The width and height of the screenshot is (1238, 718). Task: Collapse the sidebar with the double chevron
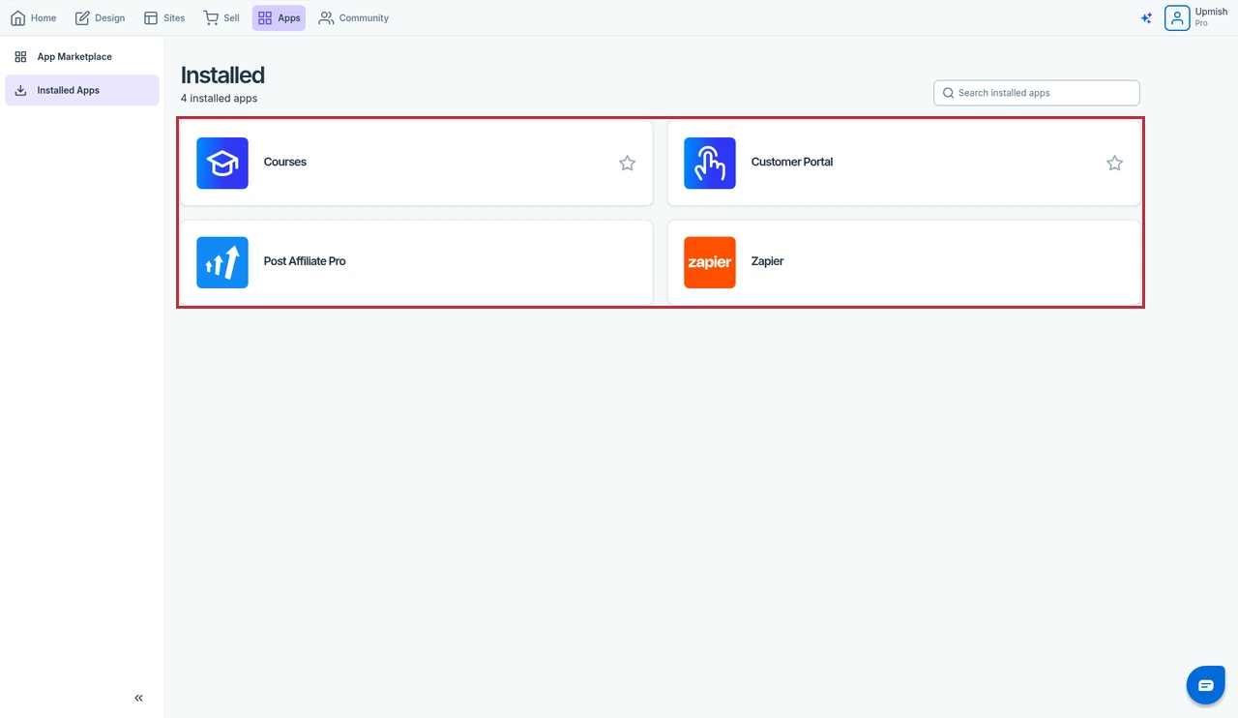(138, 698)
